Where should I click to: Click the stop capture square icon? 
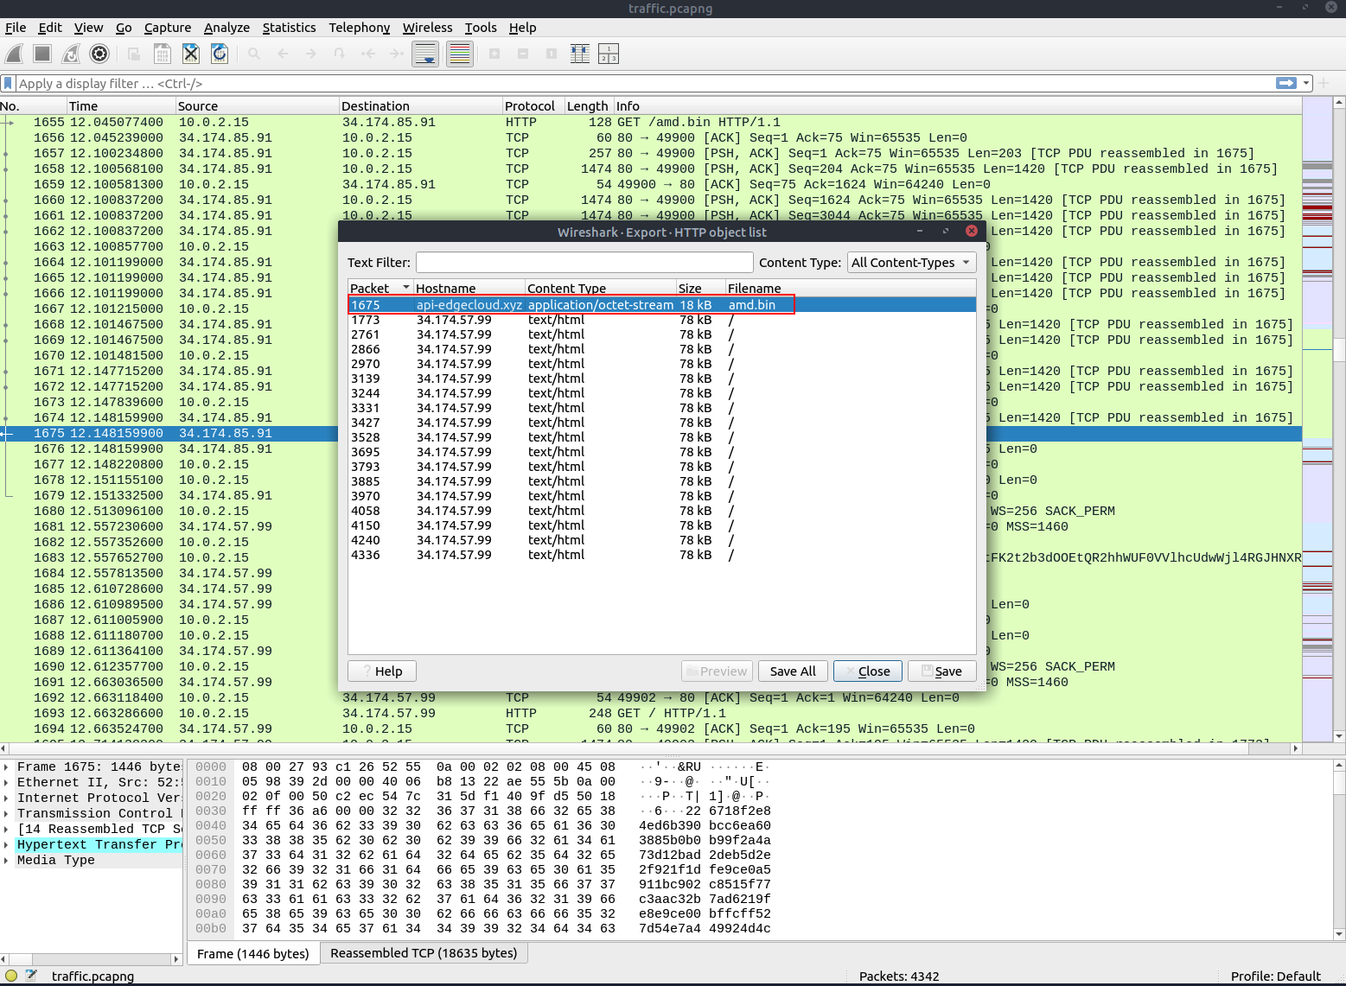tap(42, 54)
